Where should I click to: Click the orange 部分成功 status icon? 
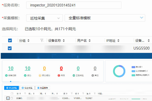pyautogui.click(x=40, y=76)
